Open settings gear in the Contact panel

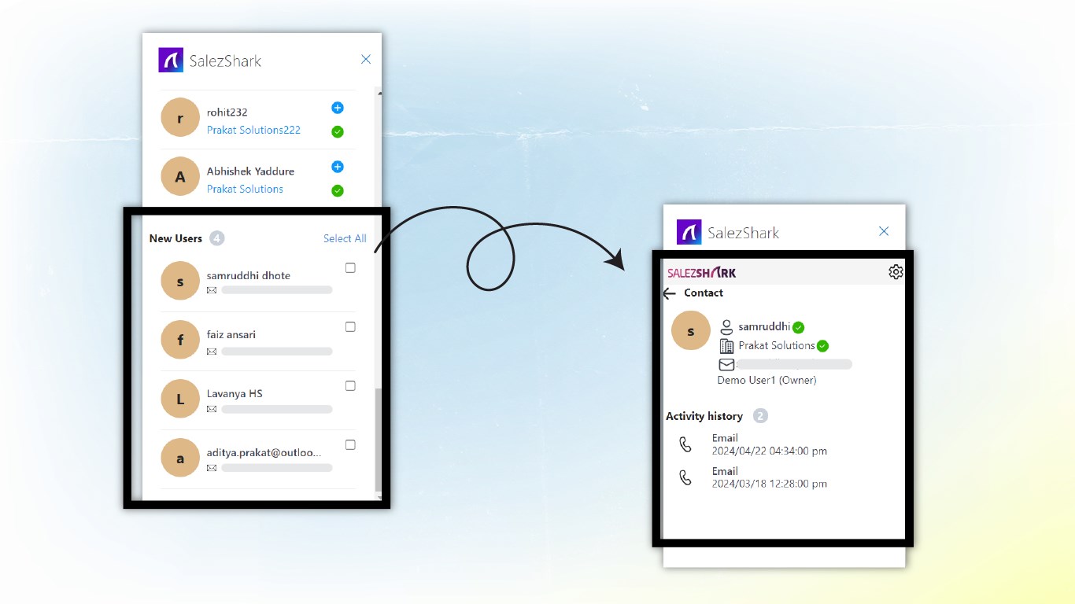click(x=896, y=271)
